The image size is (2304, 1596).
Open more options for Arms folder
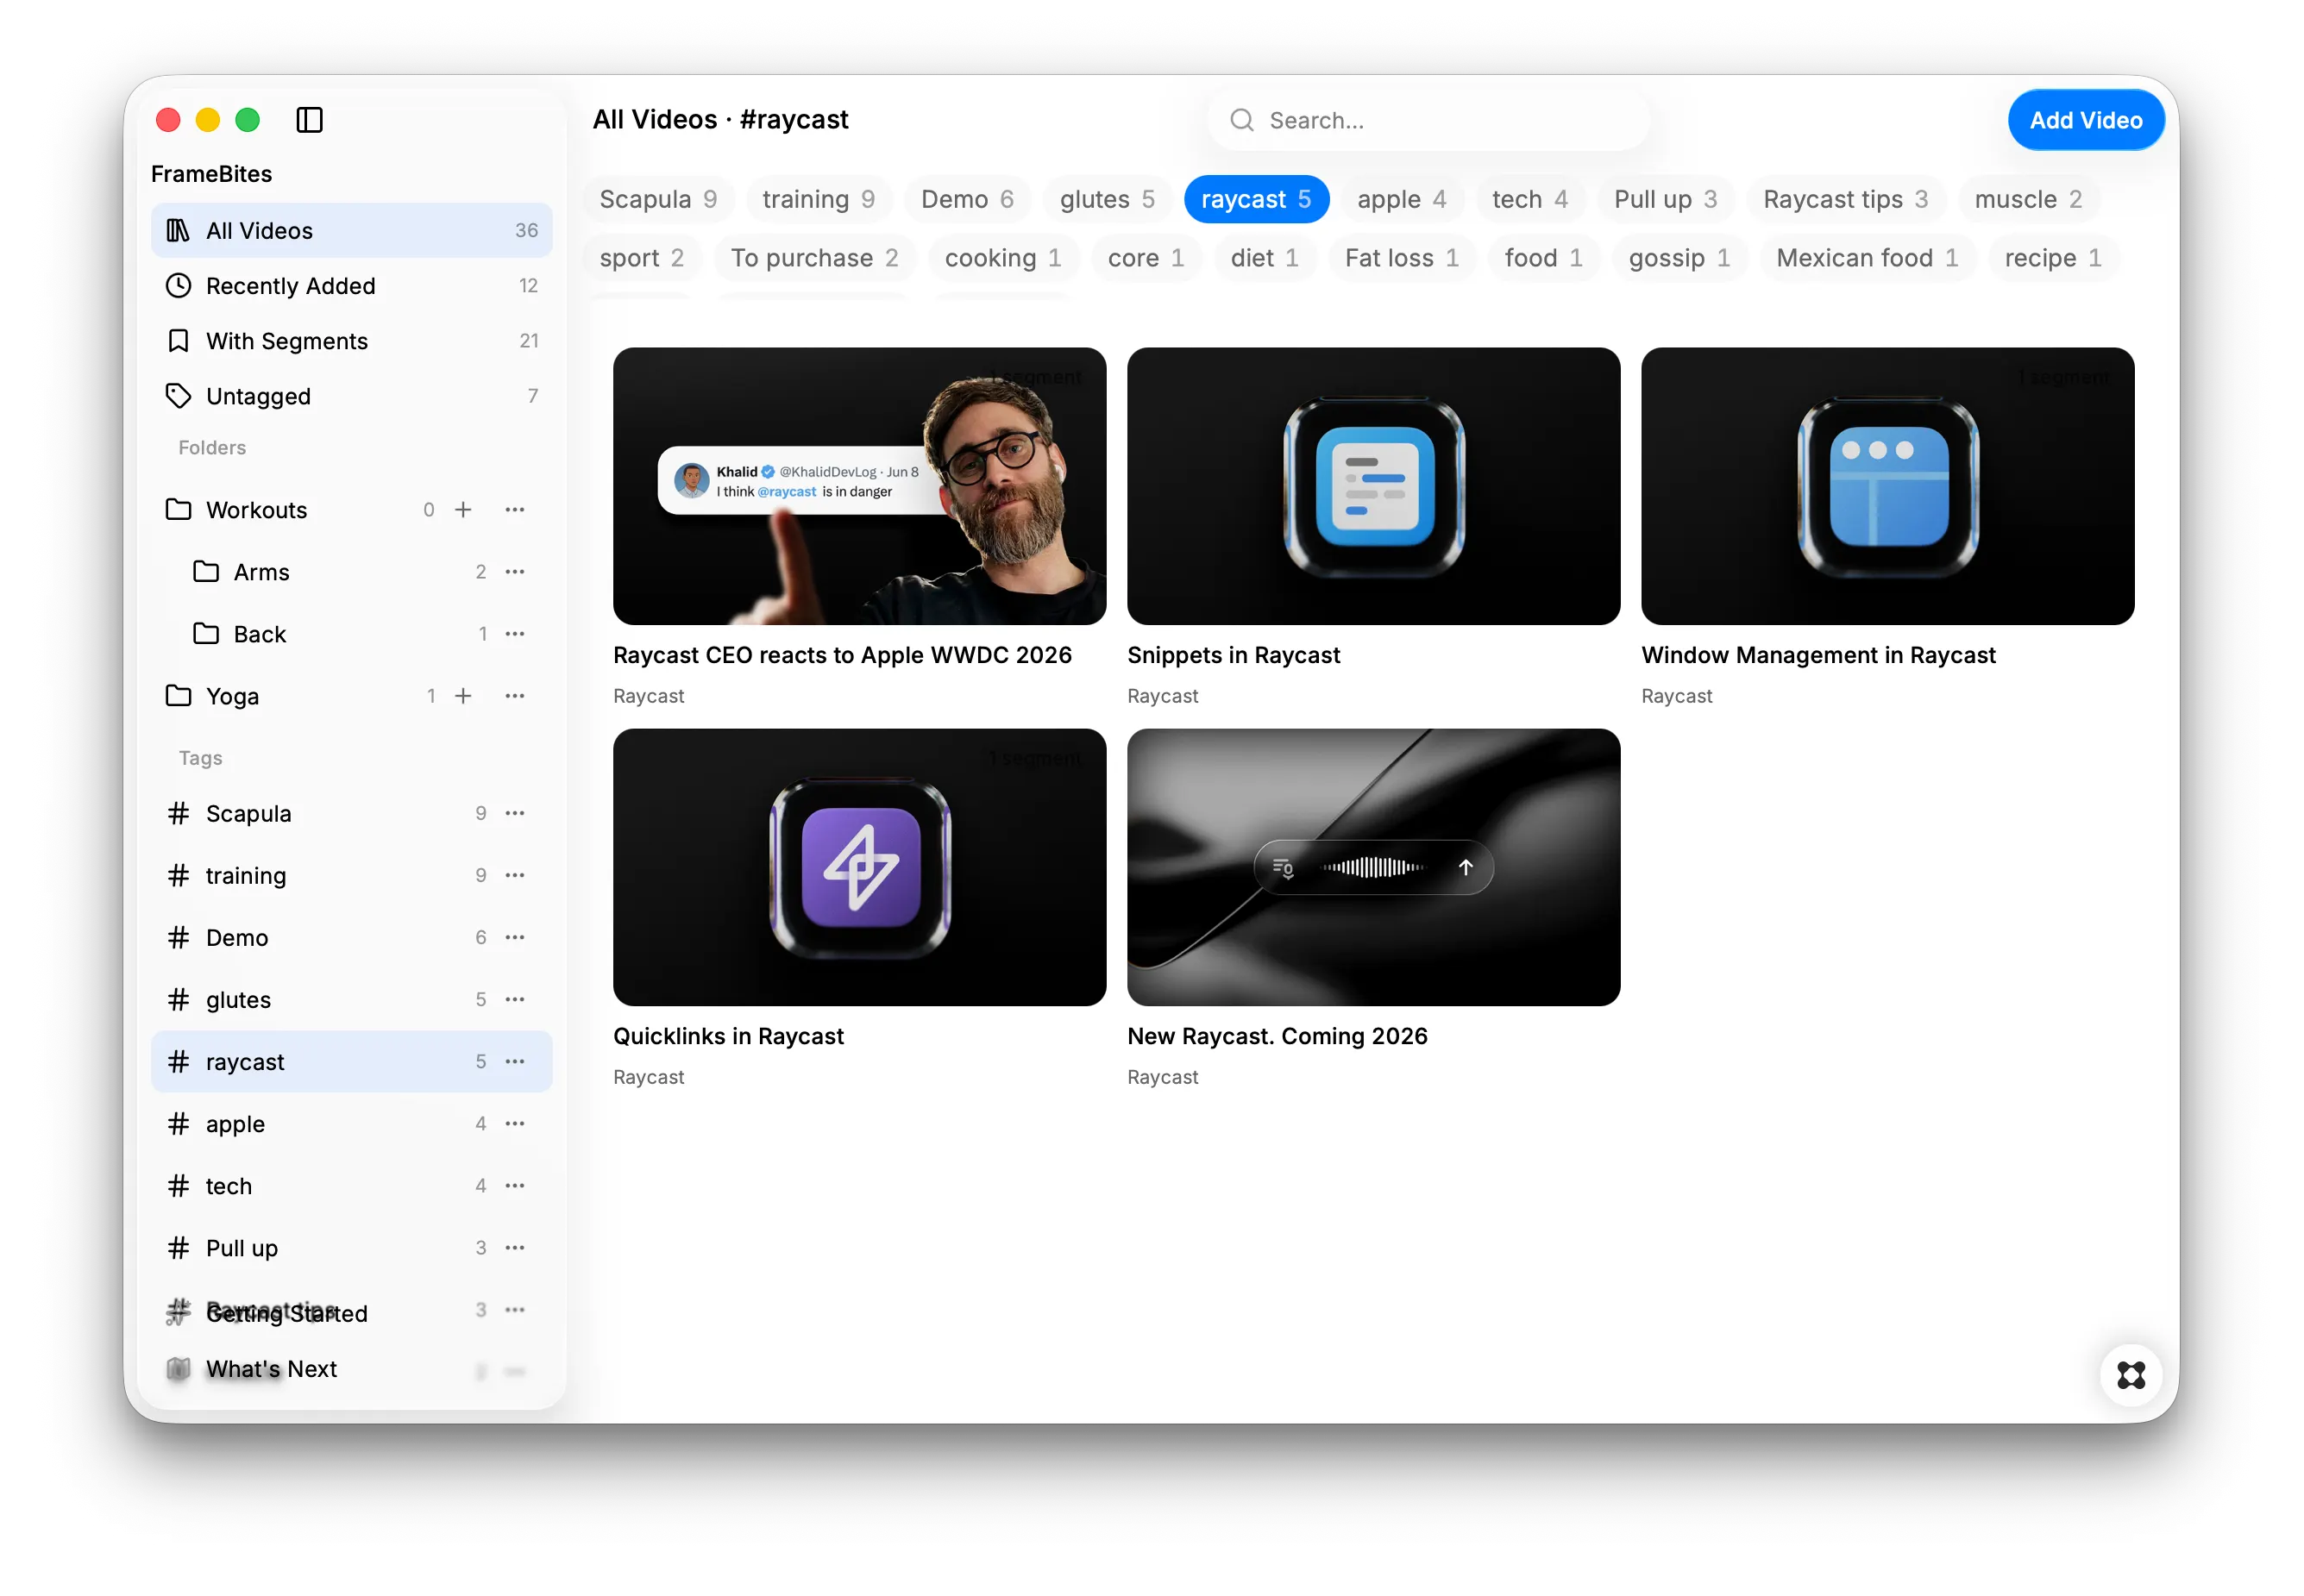point(515,572)
